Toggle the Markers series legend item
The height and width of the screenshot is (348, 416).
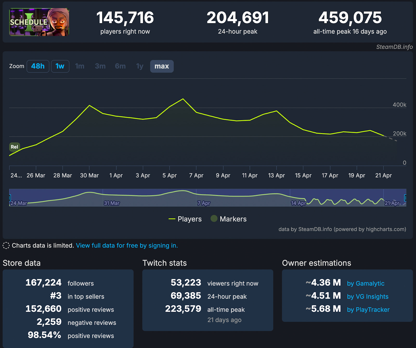coord(229,219)
